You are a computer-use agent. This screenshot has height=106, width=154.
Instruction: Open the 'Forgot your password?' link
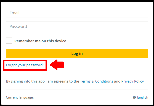pos(25,65)
